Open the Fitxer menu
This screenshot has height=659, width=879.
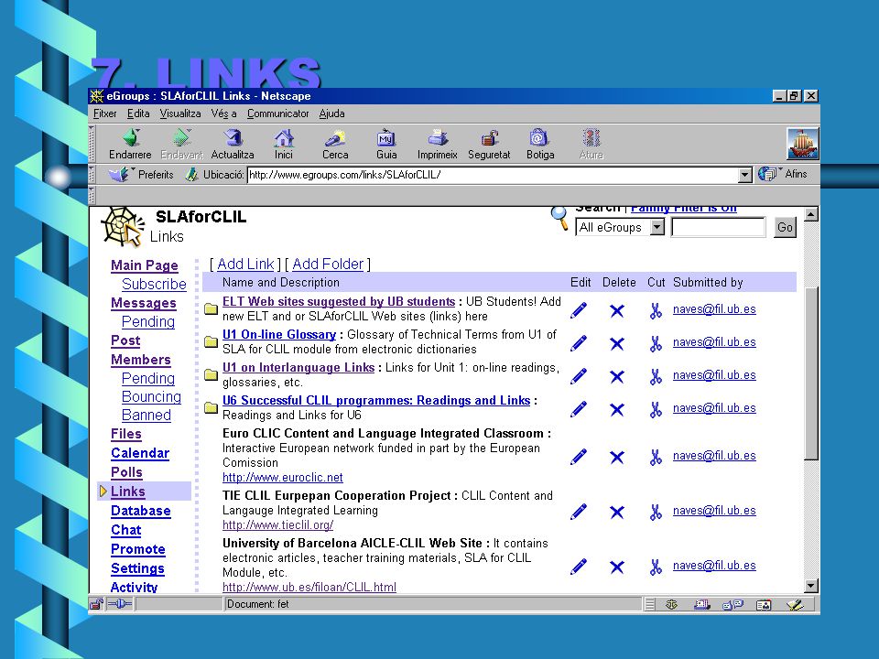pyautogui.click(x=104, y=113)
